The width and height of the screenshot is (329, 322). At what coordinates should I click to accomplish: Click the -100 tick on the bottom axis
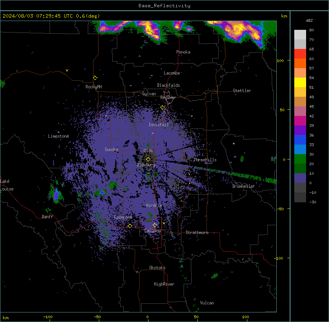point(48,317)
